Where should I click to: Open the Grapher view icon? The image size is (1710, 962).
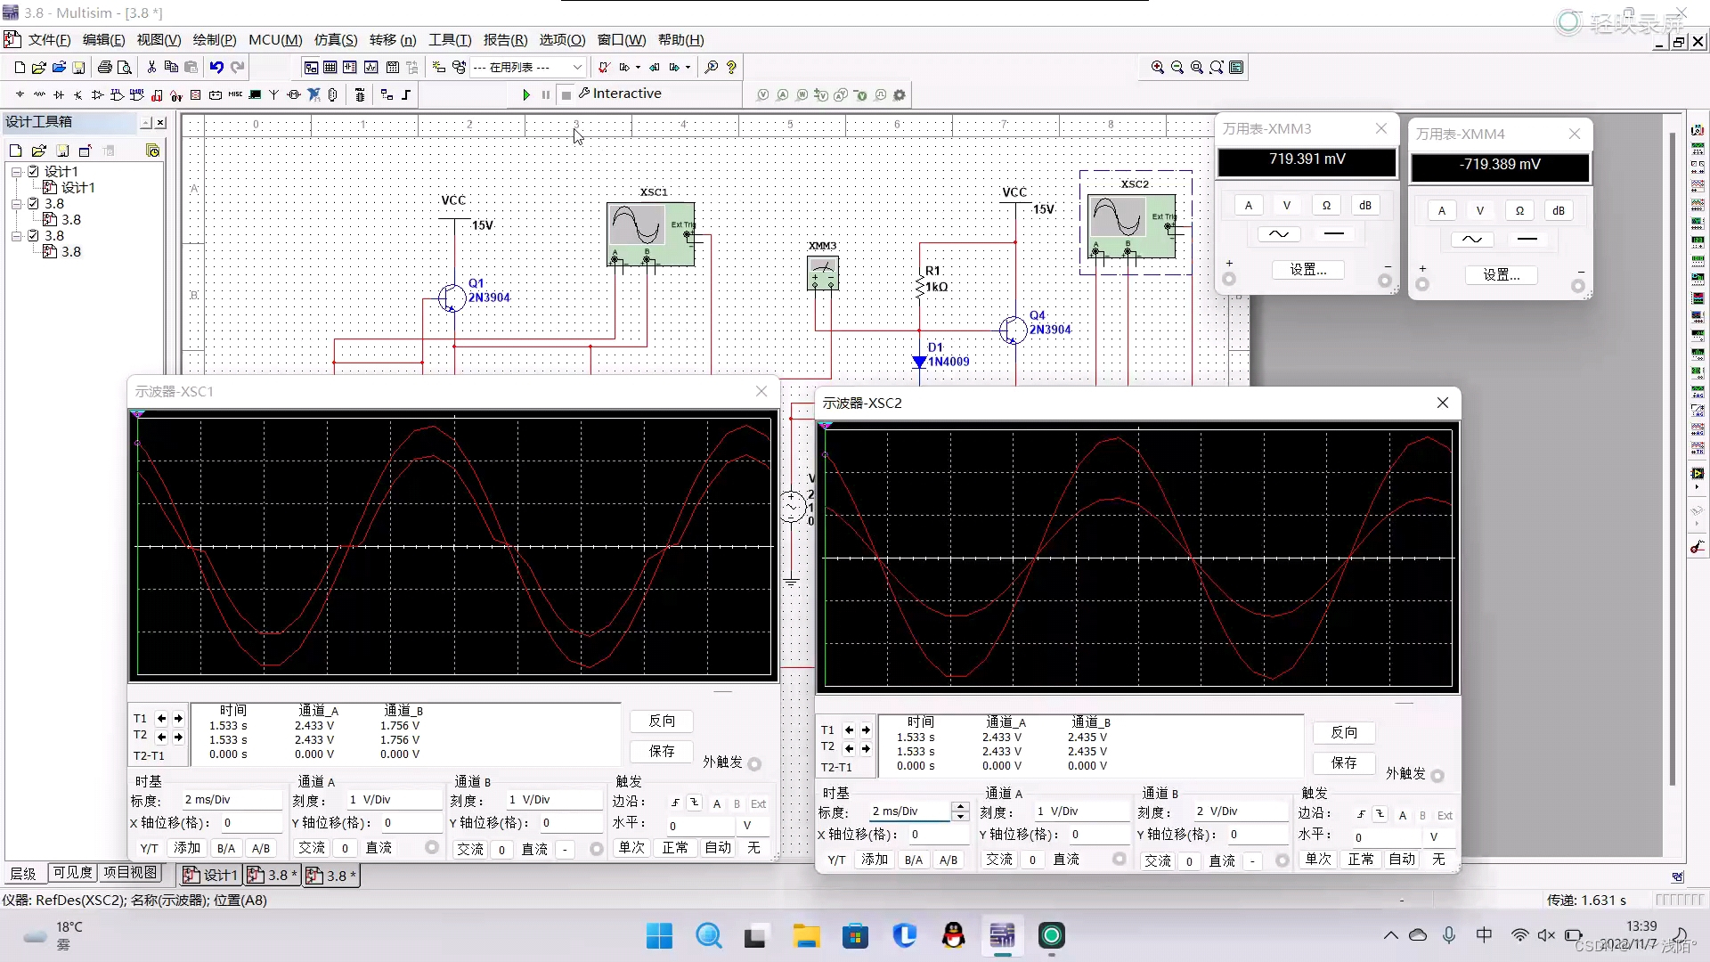[370, 67]
